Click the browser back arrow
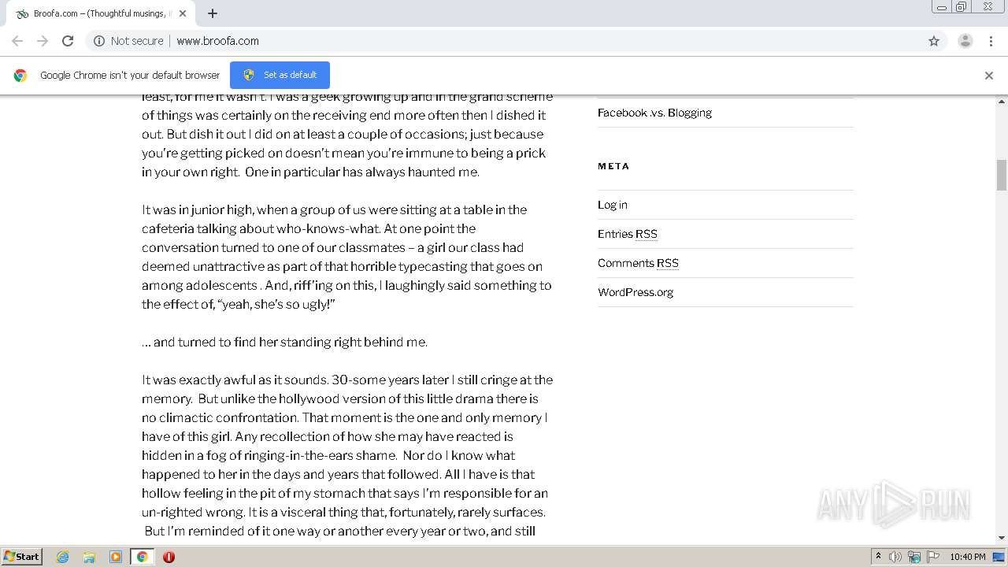Viewport: 1008px width, 567px height. tap(17, 41)
